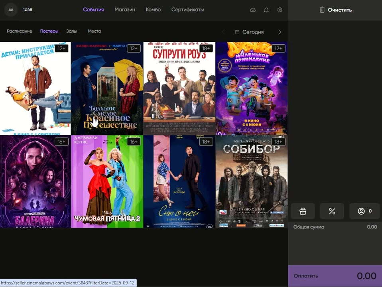Click the trash icon next to Очистить
Screen dimensions: 382x287
[x=322, y=10]
